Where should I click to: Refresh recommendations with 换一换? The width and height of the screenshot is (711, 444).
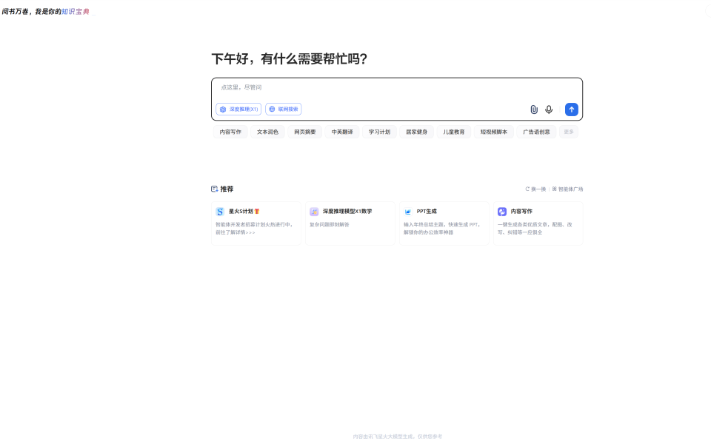535,189
